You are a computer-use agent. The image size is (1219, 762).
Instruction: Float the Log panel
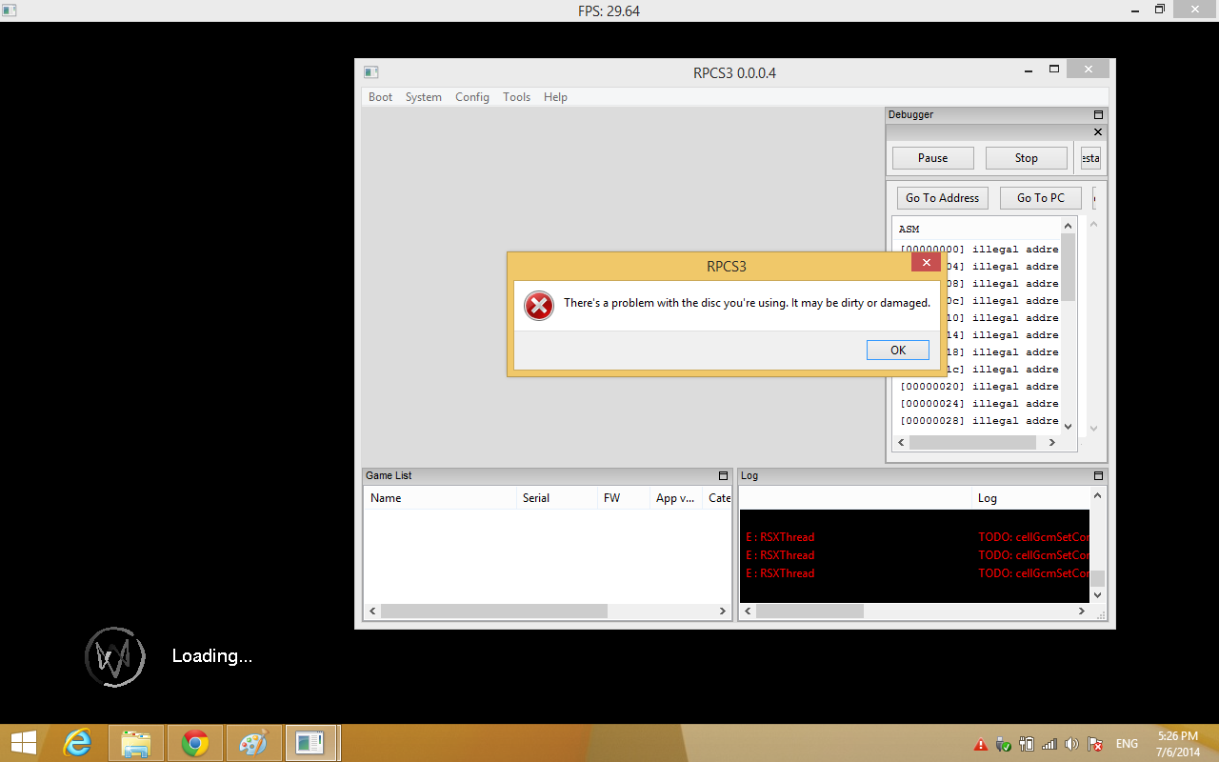coord(1098,475)
